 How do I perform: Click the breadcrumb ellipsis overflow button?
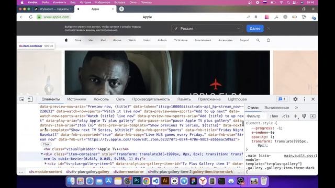point(21,172)
